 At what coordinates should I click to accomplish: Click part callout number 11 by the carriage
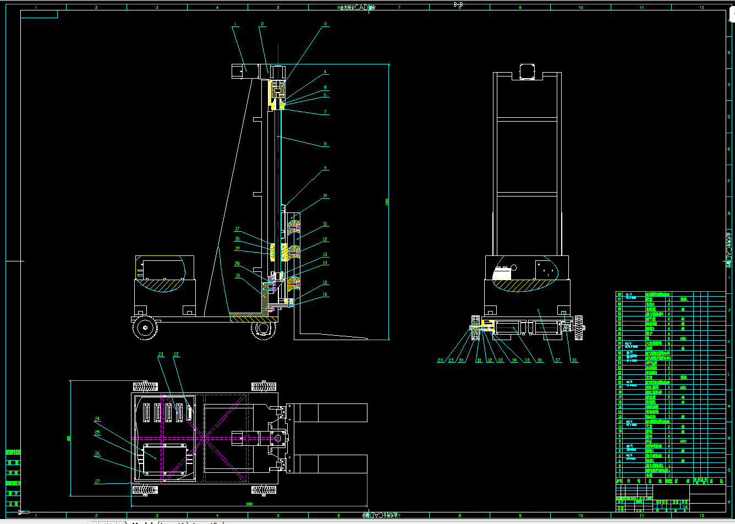click(x=325, y=223)
